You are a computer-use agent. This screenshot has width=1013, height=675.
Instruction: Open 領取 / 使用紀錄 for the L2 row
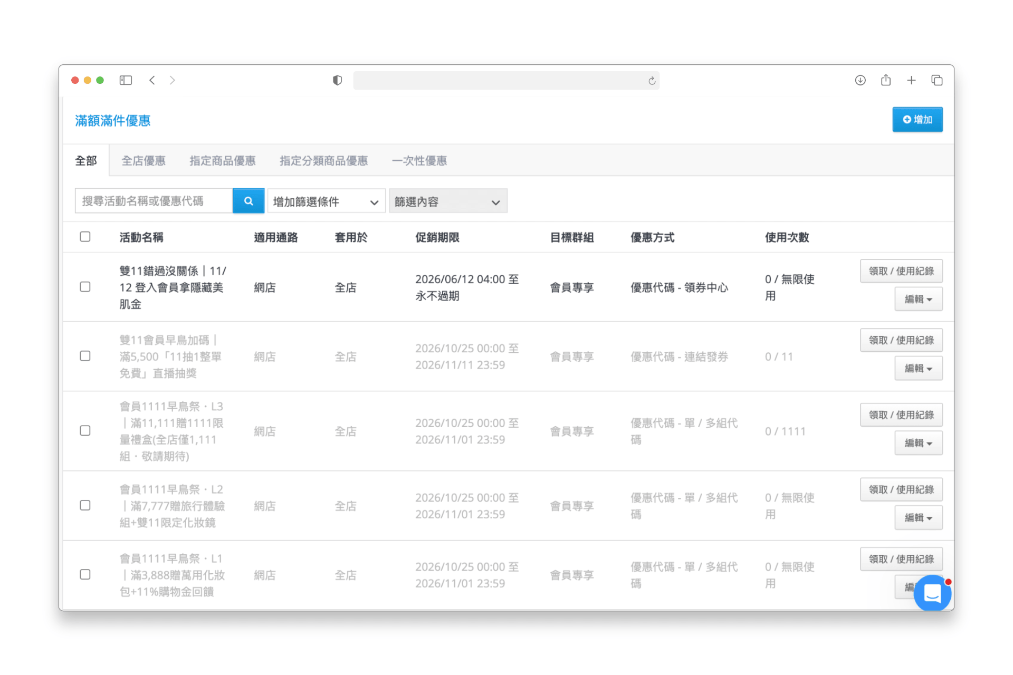pyautogui.click(x=901, y=489)
